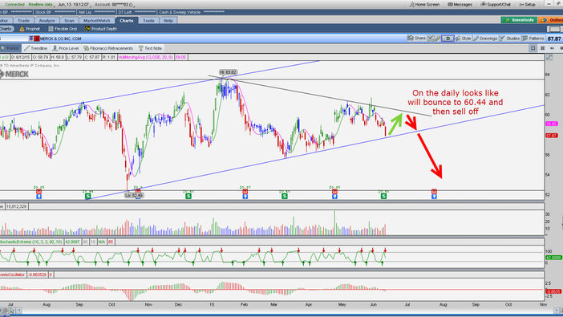Expand the Realtime data dropdown

[x=41, y=5]
